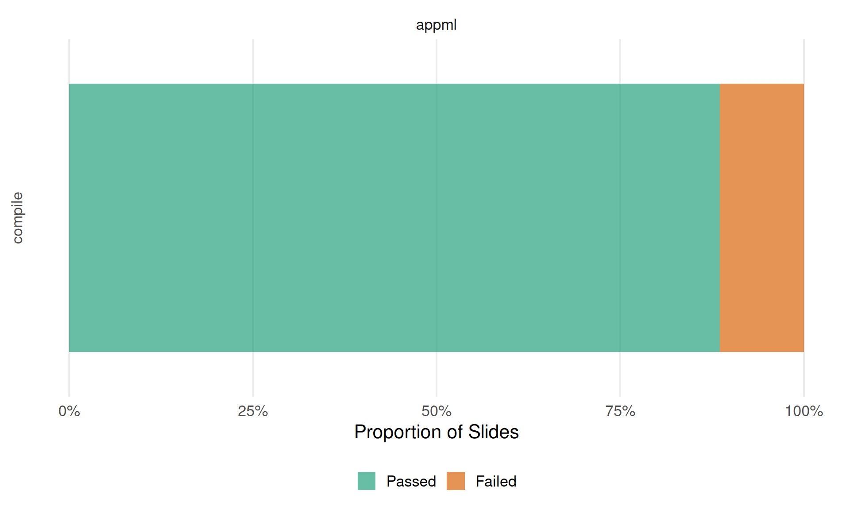Click the 50% gridline below the bar

437,374
